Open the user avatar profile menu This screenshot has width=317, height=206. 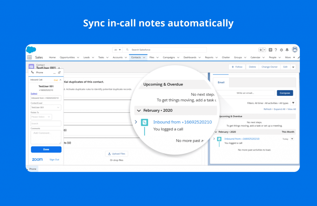(295, 50)
